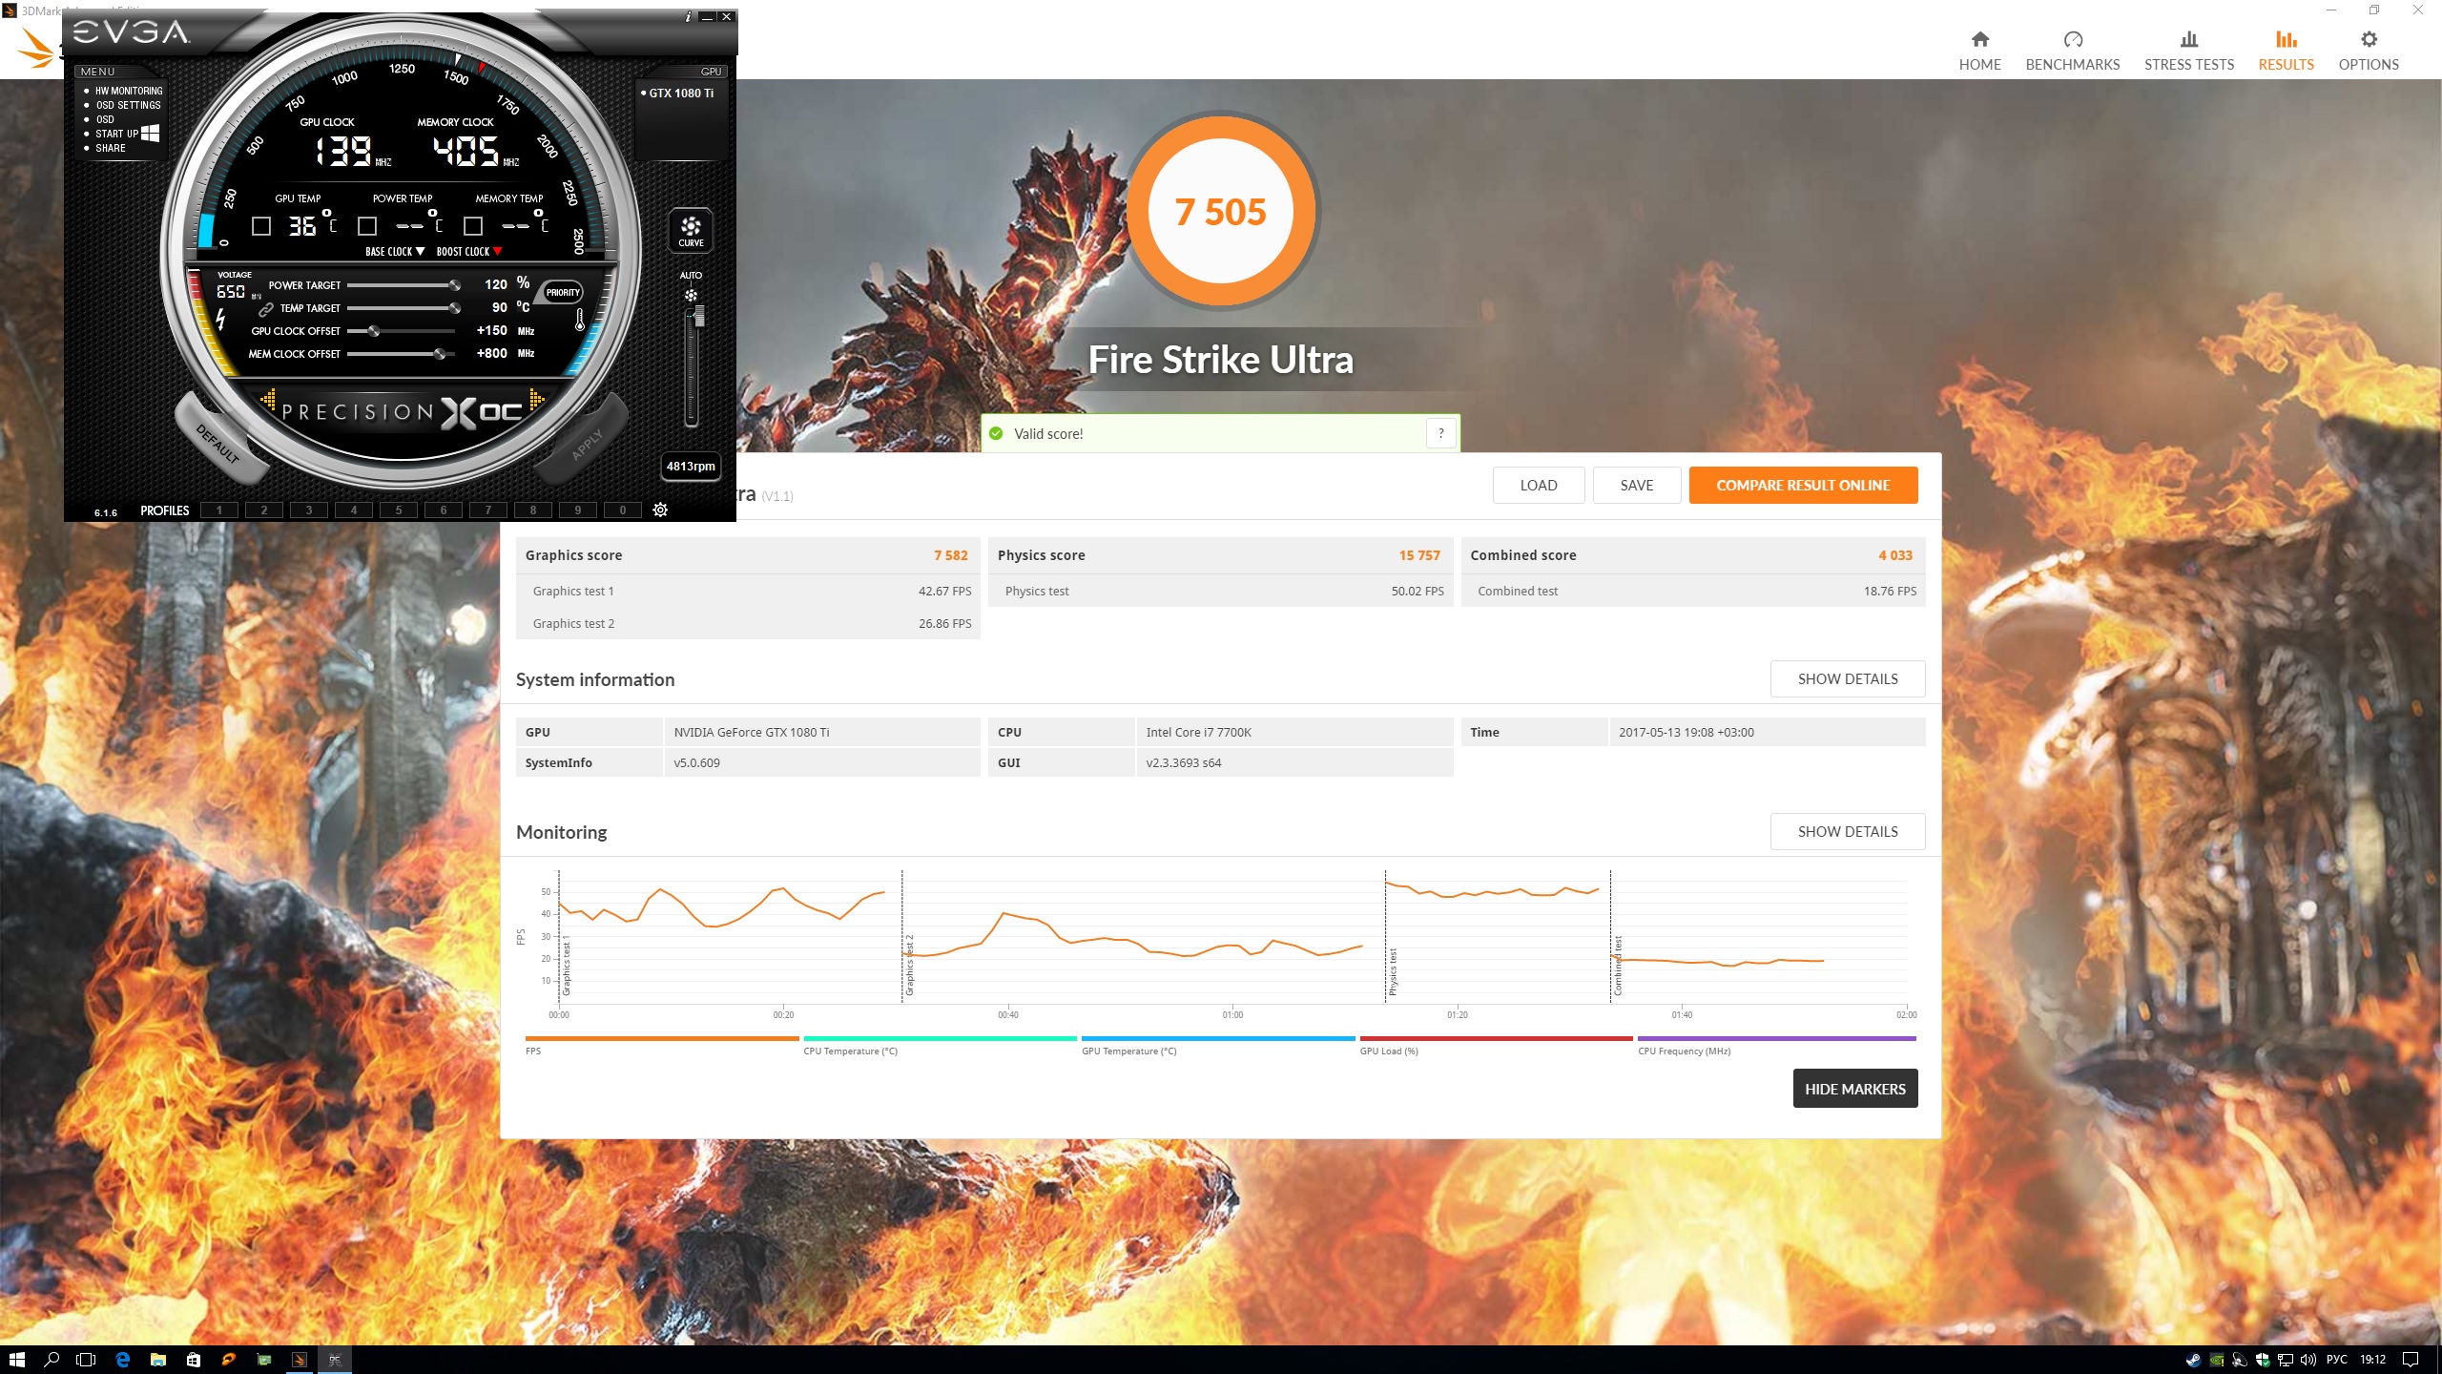
Task: Click the BOOST CLOCK red arrow
Action: 497,252
